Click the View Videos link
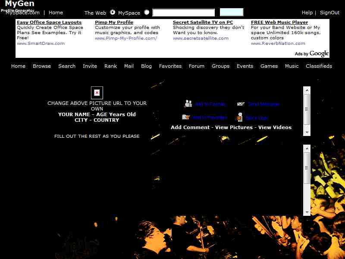This screenshot has width=345, height=259. coord(275,127)
